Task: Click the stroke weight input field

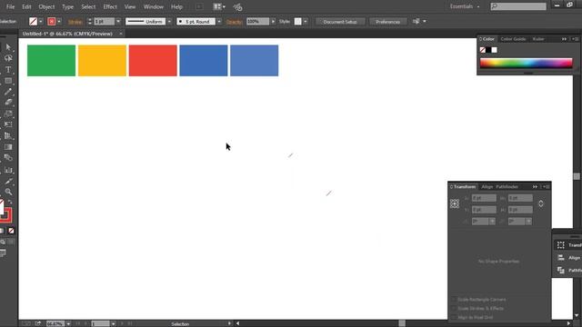Action: [105, 22]
